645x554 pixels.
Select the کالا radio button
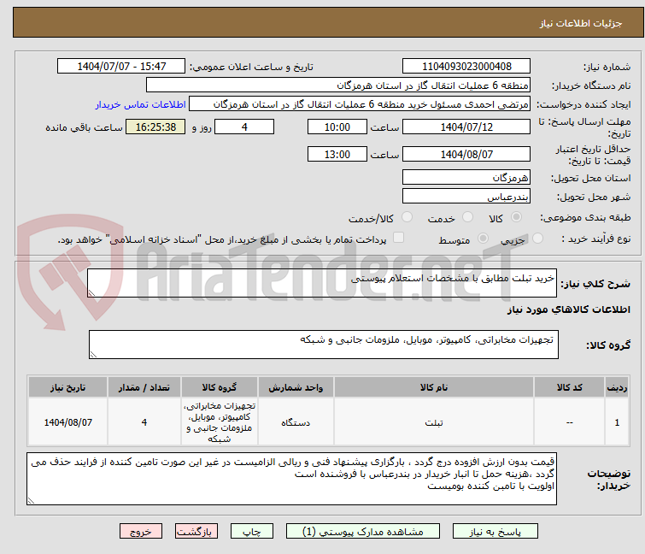point(516,217)
